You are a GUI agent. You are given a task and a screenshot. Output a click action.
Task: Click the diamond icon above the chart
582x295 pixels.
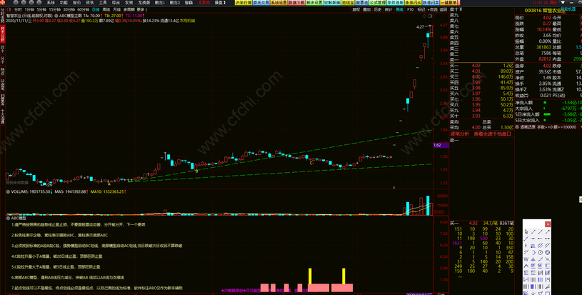[425, 16]
